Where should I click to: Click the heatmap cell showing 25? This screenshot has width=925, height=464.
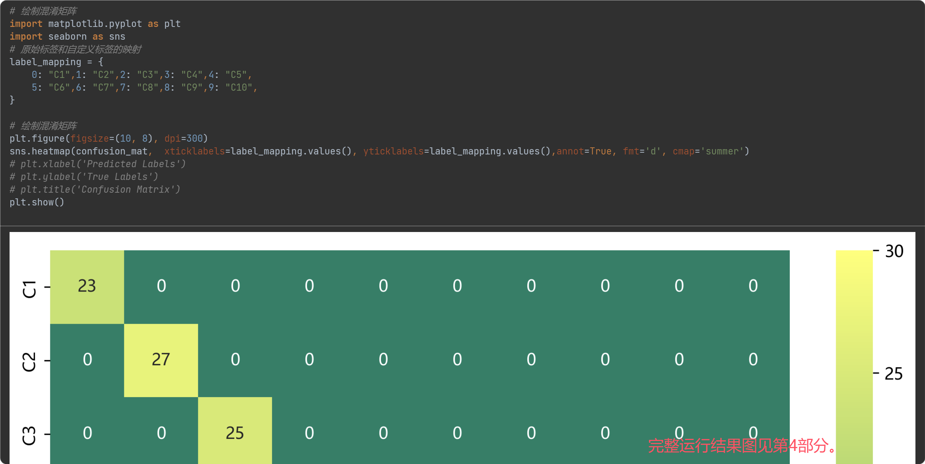235,433
